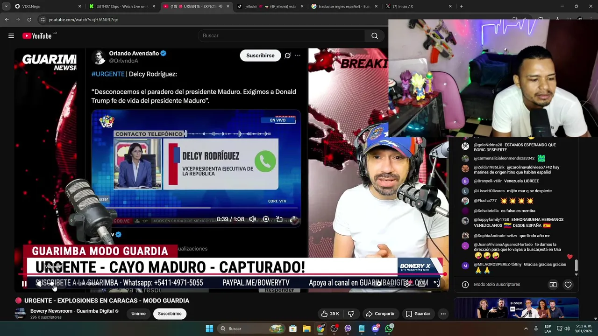Screen dimensions: 598x336
Task: Open the embedded tweet video settings gear
Action: pyautogui.click(x=266, y=219)
